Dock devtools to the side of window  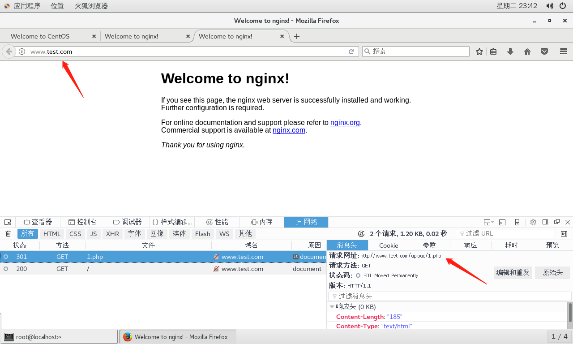pos(545,222)
